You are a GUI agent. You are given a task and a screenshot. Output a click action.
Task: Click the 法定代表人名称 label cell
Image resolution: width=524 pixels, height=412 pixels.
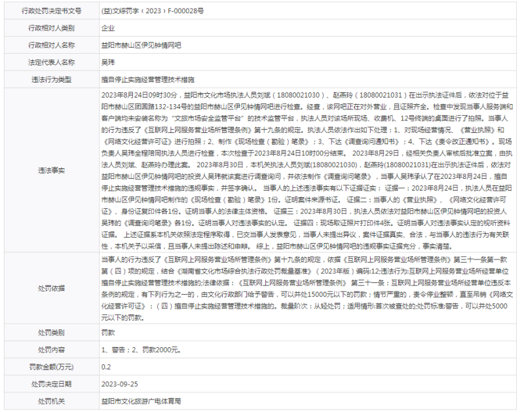point(51,62)
